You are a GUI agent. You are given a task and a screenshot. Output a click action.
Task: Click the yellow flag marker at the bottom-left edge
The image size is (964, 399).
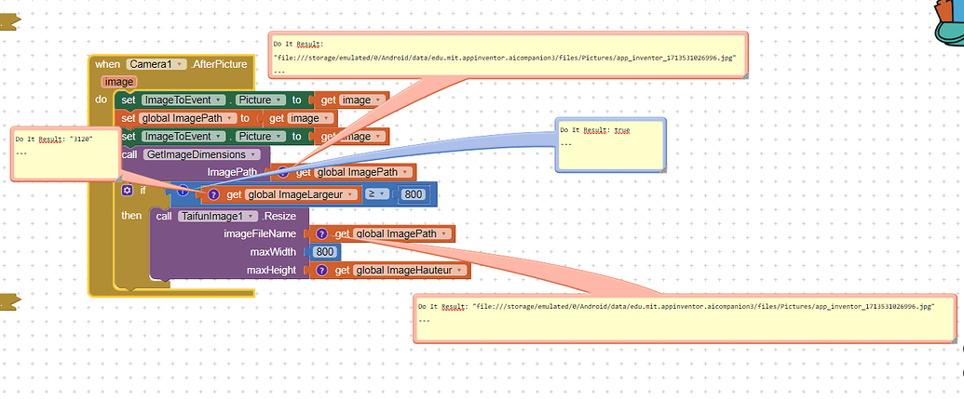tap(8, 300)
